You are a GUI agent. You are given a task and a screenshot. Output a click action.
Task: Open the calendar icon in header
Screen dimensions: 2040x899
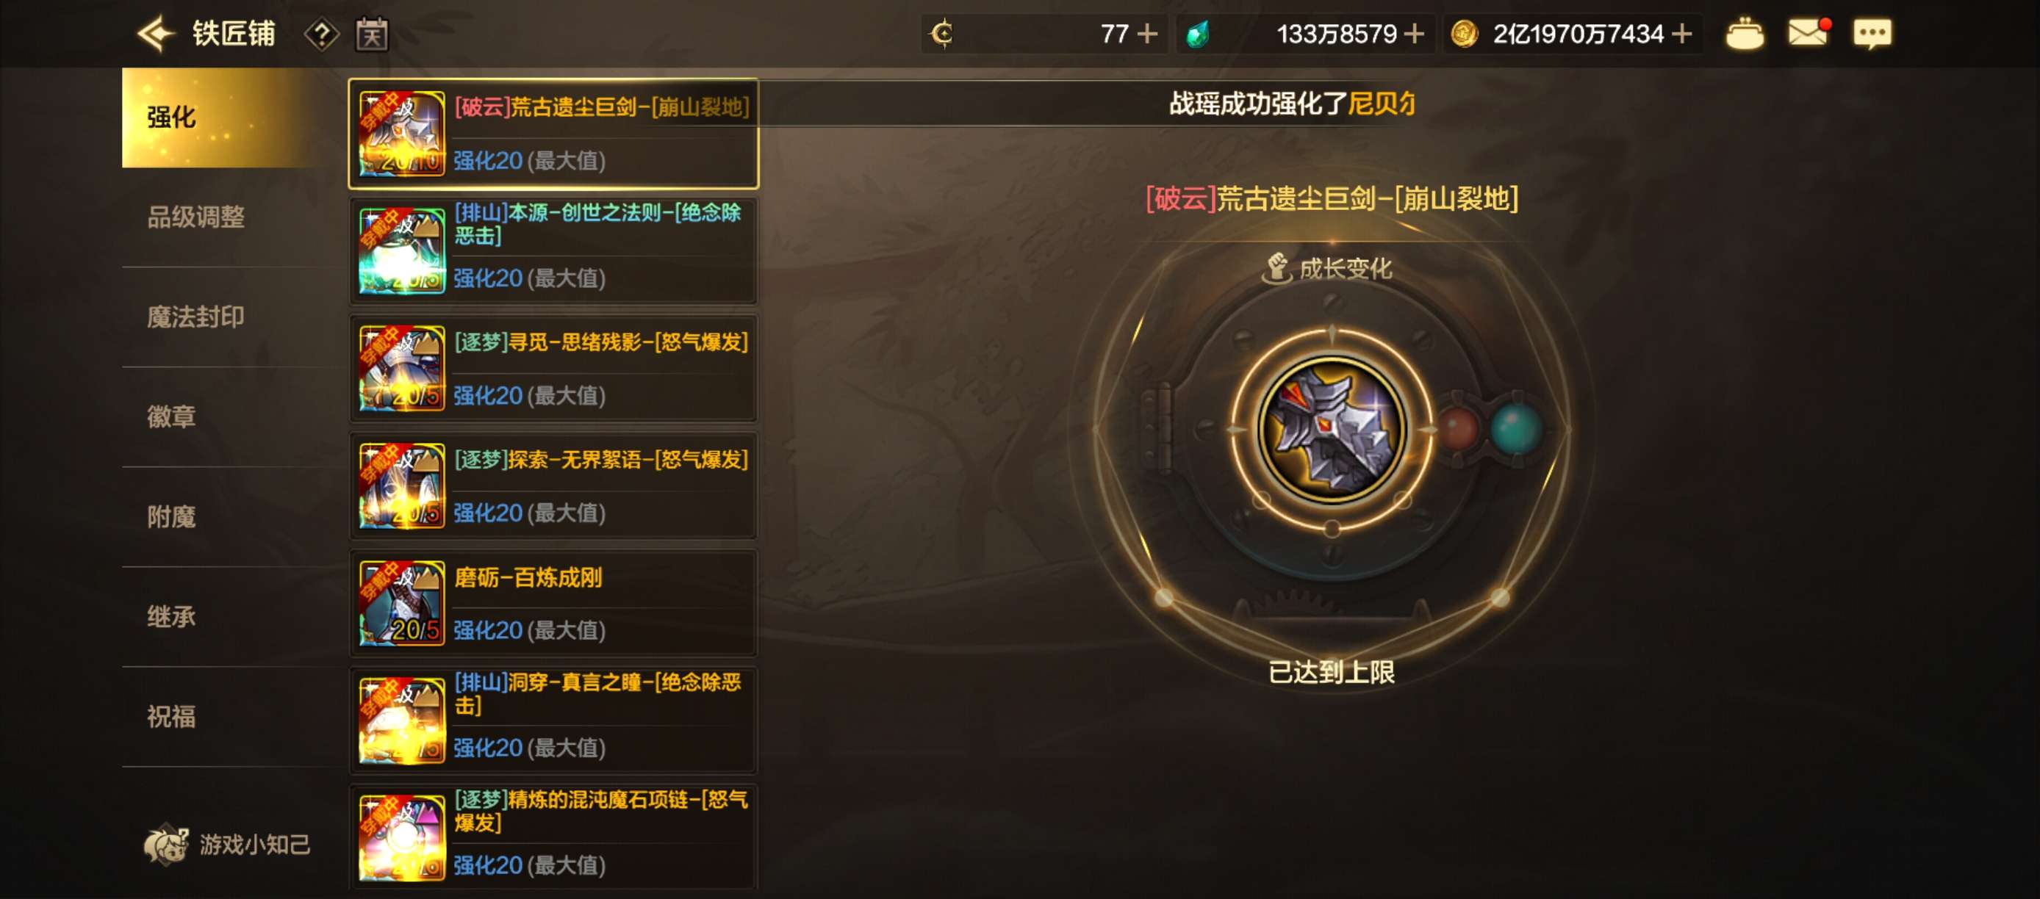(372, 34)
